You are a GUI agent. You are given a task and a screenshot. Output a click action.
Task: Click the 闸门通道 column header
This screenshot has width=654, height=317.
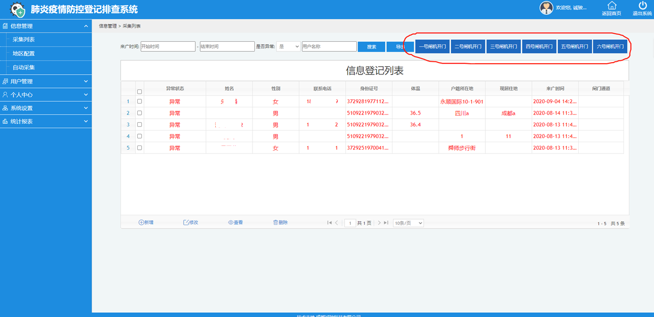click(601, 88)
